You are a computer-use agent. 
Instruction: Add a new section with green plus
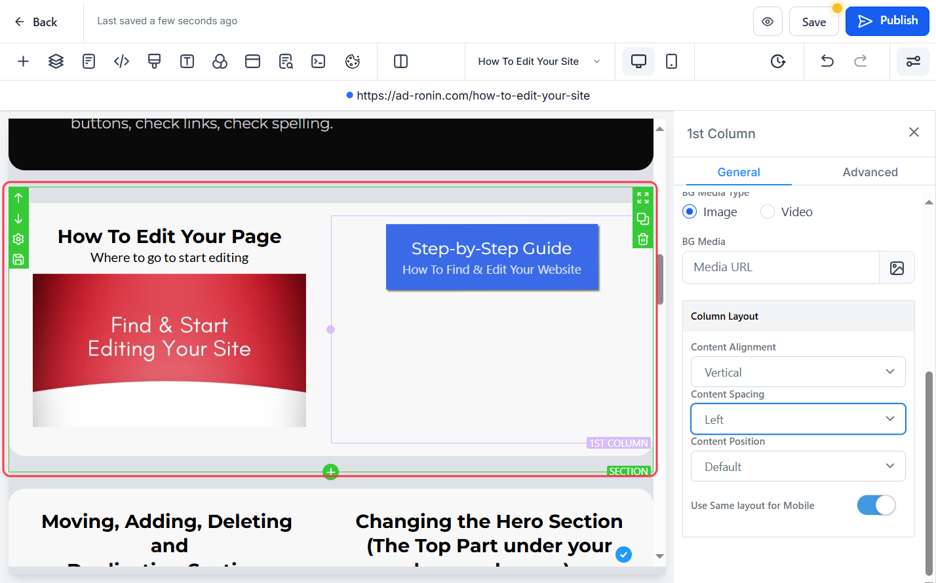331,472
